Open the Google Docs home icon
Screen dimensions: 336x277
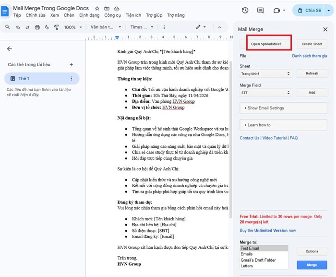[5, 11]
